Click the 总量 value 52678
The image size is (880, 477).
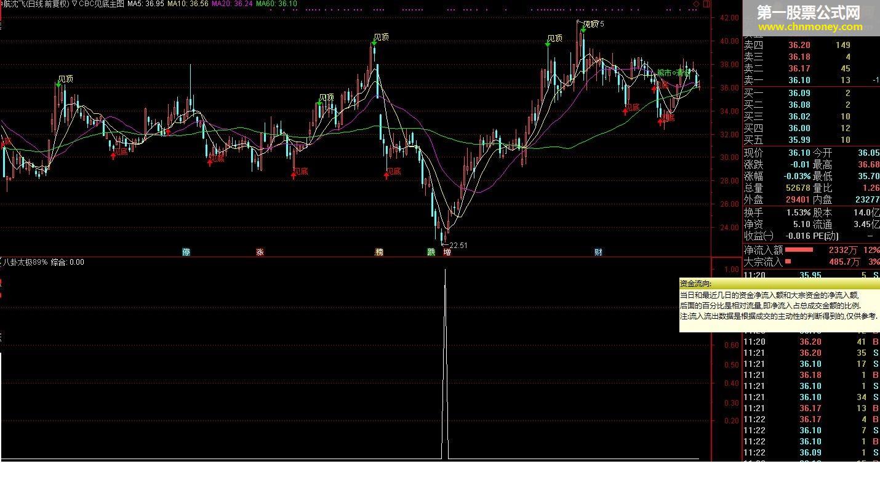[798, 188]
